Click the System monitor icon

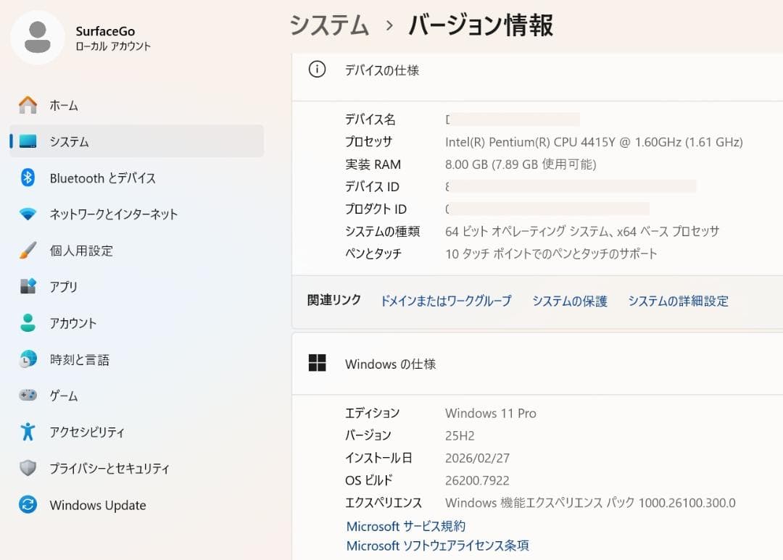(x=28, y=141)
